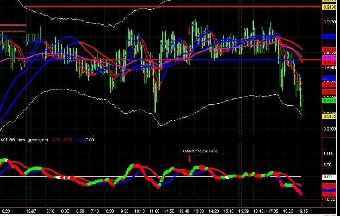Select the 11:00 time label
This screenshot has height=216, width=340.
coord(154,211)
